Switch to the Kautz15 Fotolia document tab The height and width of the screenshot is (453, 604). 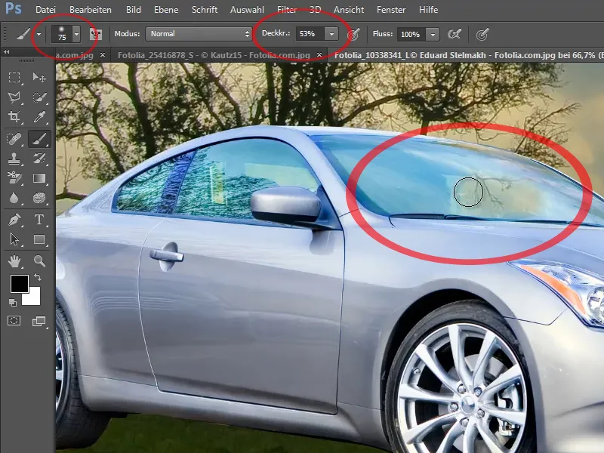click(x=214, y=55)
